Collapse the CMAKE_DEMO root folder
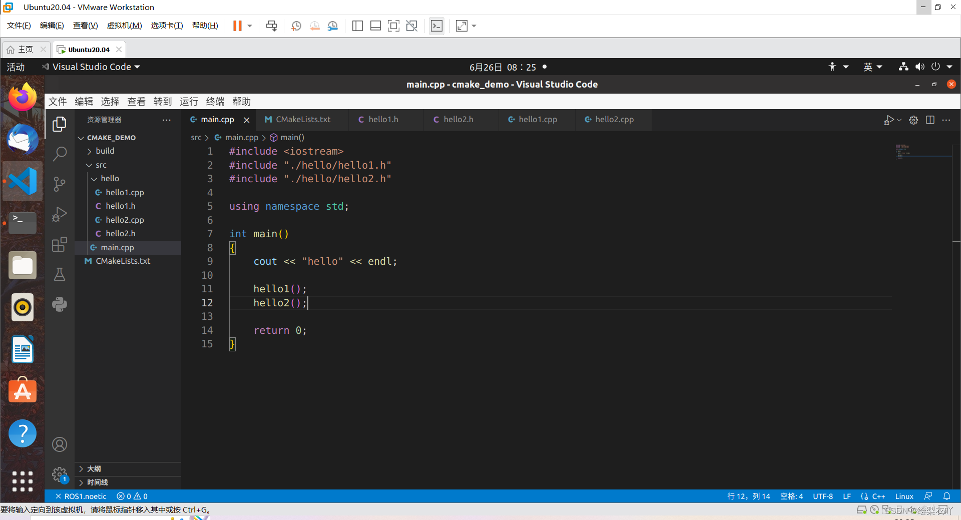961x520 pixels. click(81, 138)
